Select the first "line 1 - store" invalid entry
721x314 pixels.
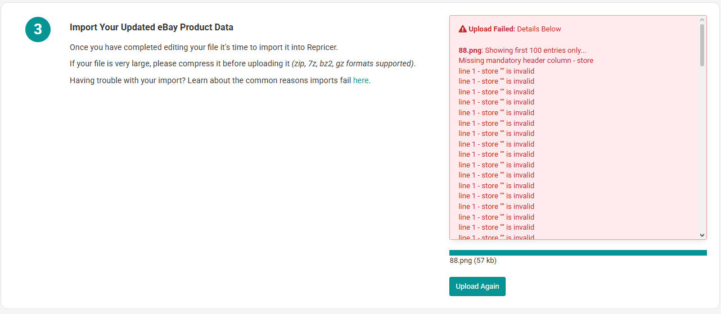coord(497,71)
